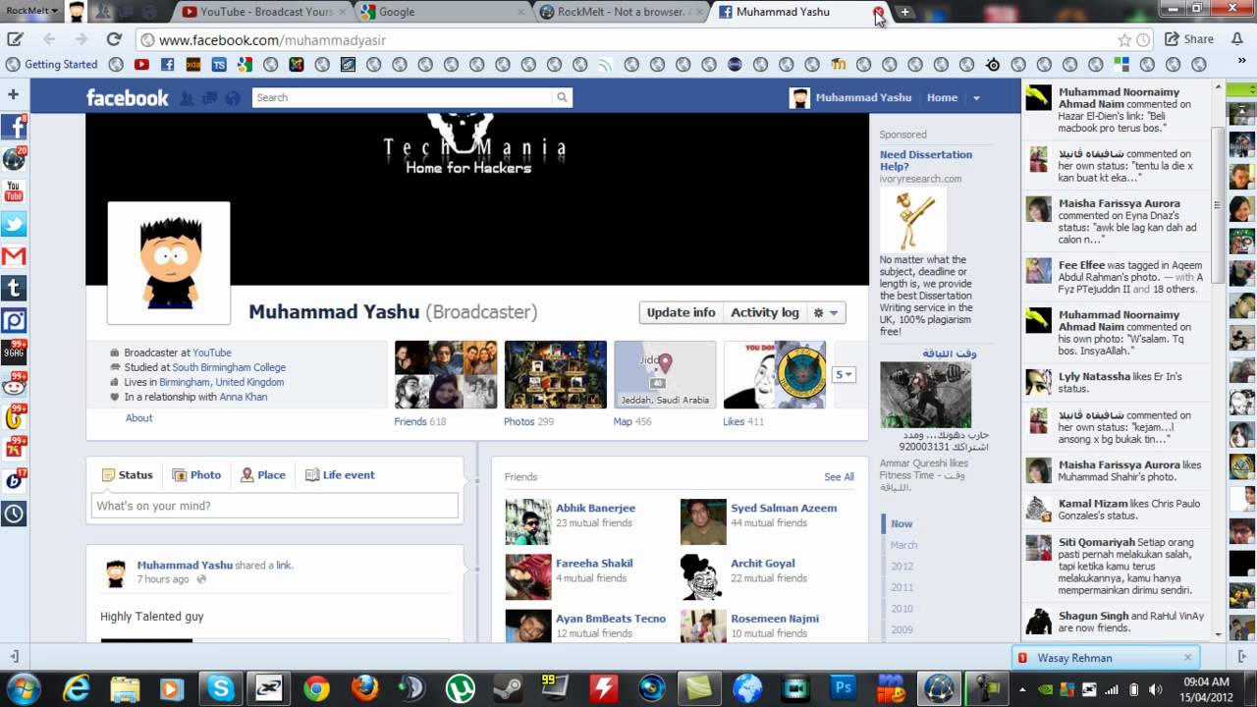The height and width of the screenshot is (707, 1257).
Task: Click the browser address bar
Action: pos(628,40)
